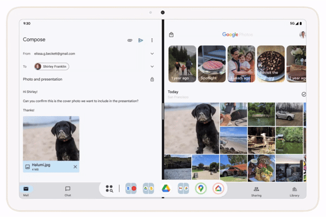Open the pond with green trees photo
Viewport: 326px width, 217px height.
click(261, 114)
